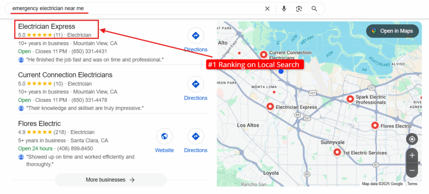The image size is (429, 194).
Task: Clear the search box with the X icon
Action: [267, 9]
